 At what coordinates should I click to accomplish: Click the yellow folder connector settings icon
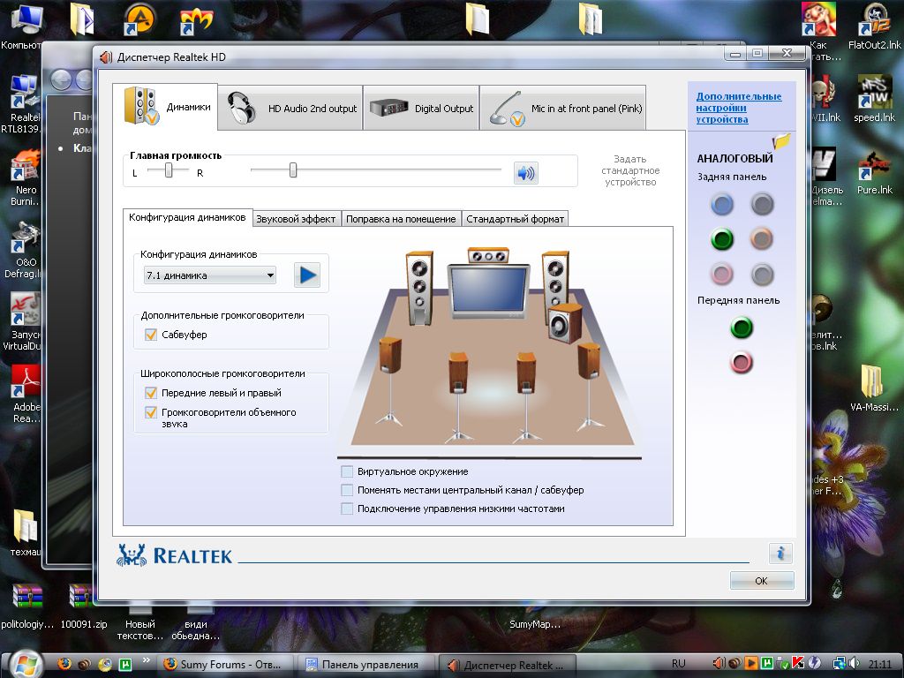[x=781, y=141]
